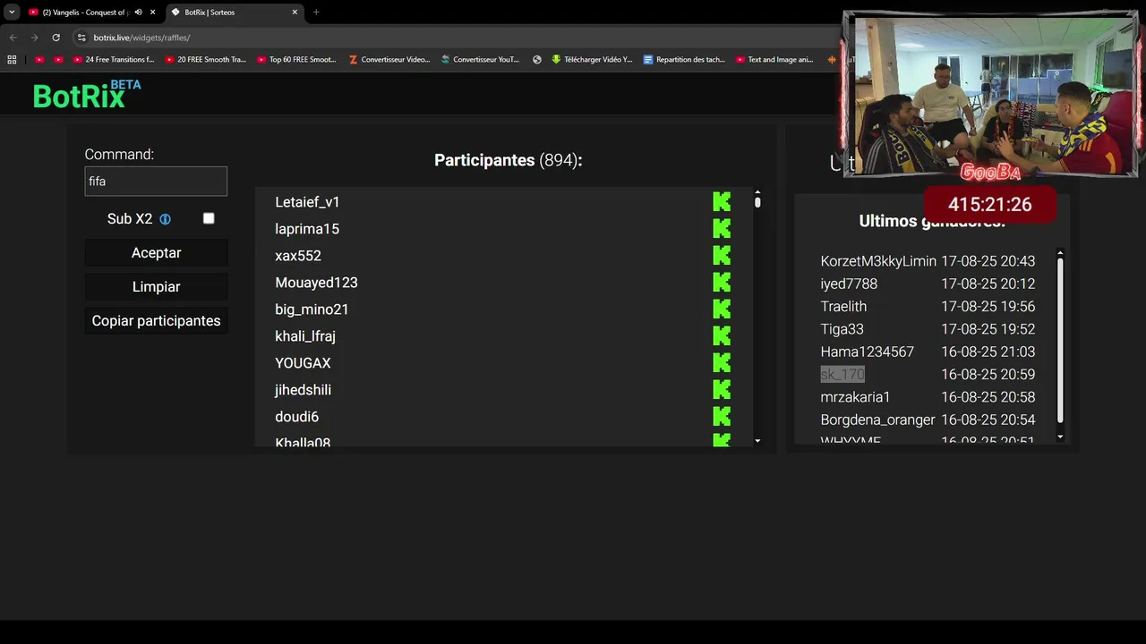Select participant Mouayed123
The height and width of the screenshot is (644, 1146).
tap(316, 283)
